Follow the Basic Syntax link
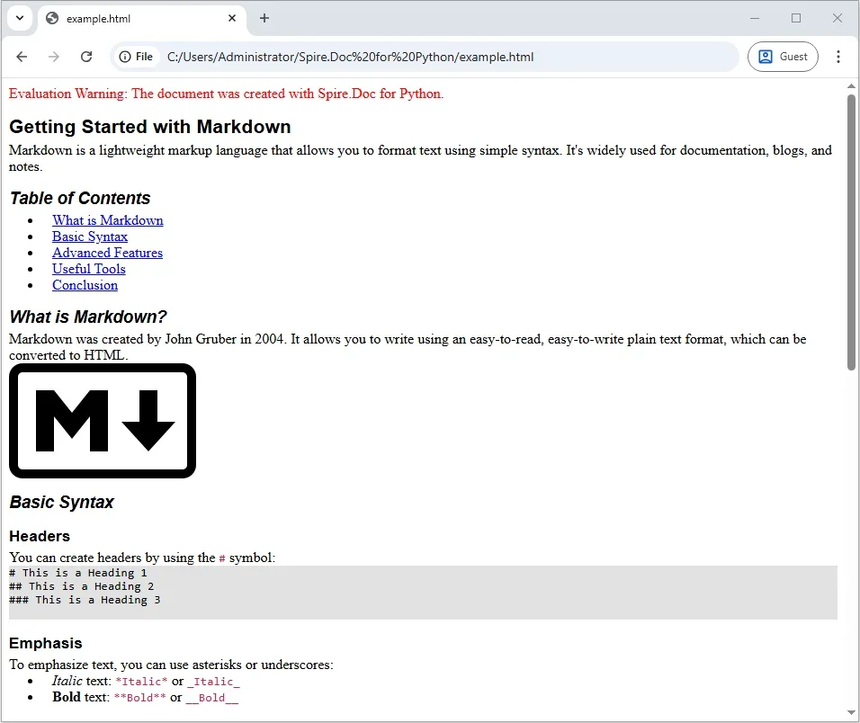The image size is (860, 723). coord(90,237)
